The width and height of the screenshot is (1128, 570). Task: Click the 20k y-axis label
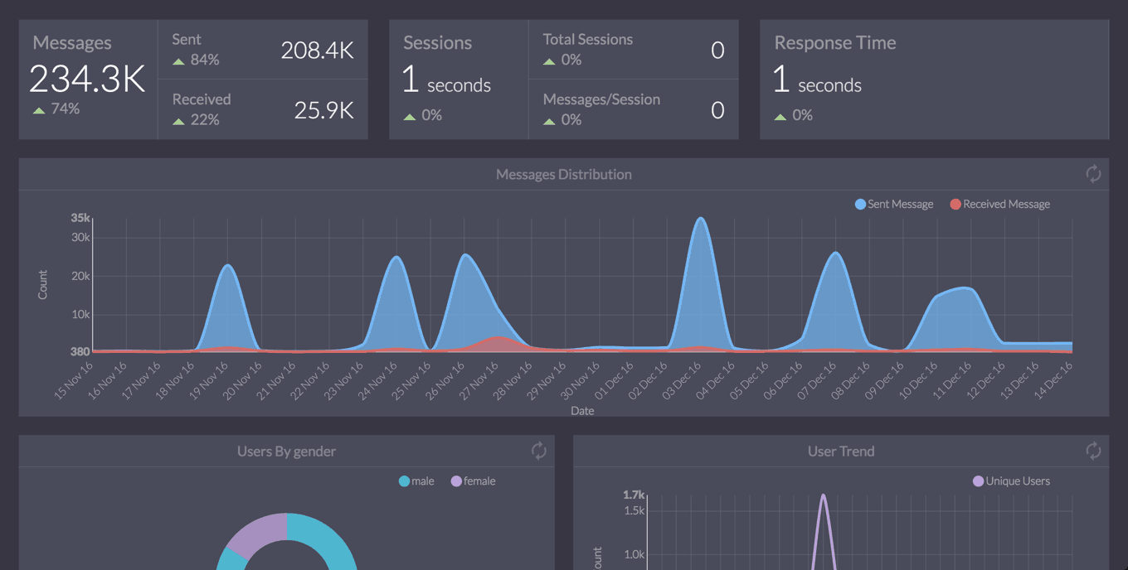tap(80, 276)
